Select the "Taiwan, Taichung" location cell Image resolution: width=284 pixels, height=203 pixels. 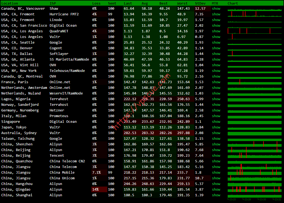click(18, 139)
